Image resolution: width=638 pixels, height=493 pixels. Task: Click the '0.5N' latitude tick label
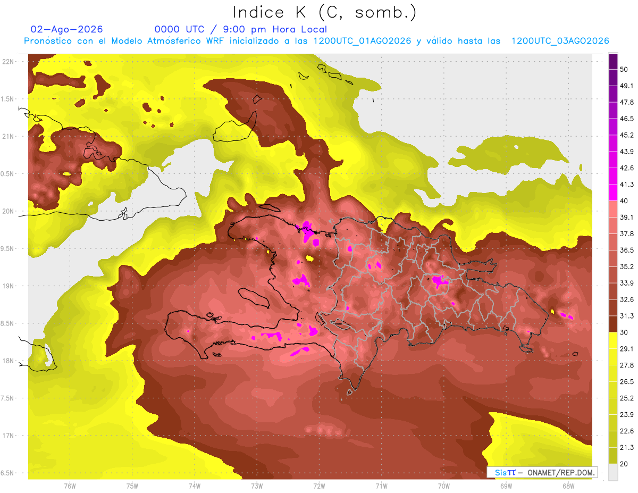point(8,174)
